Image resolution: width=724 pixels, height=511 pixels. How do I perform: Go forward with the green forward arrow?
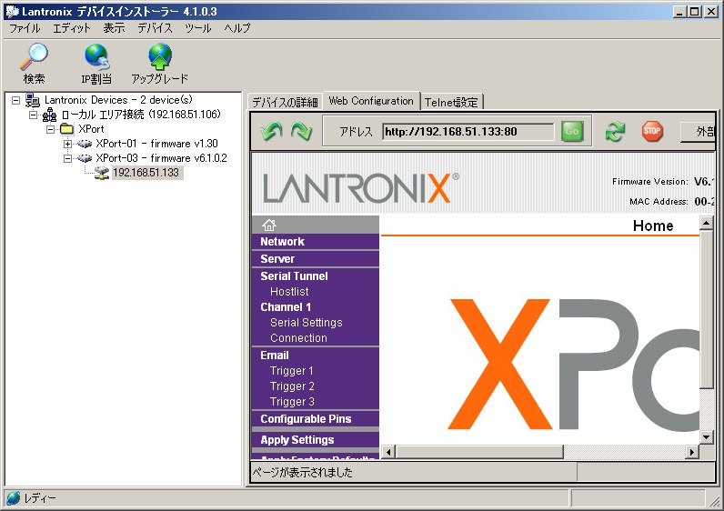click(x=301, y=132)
